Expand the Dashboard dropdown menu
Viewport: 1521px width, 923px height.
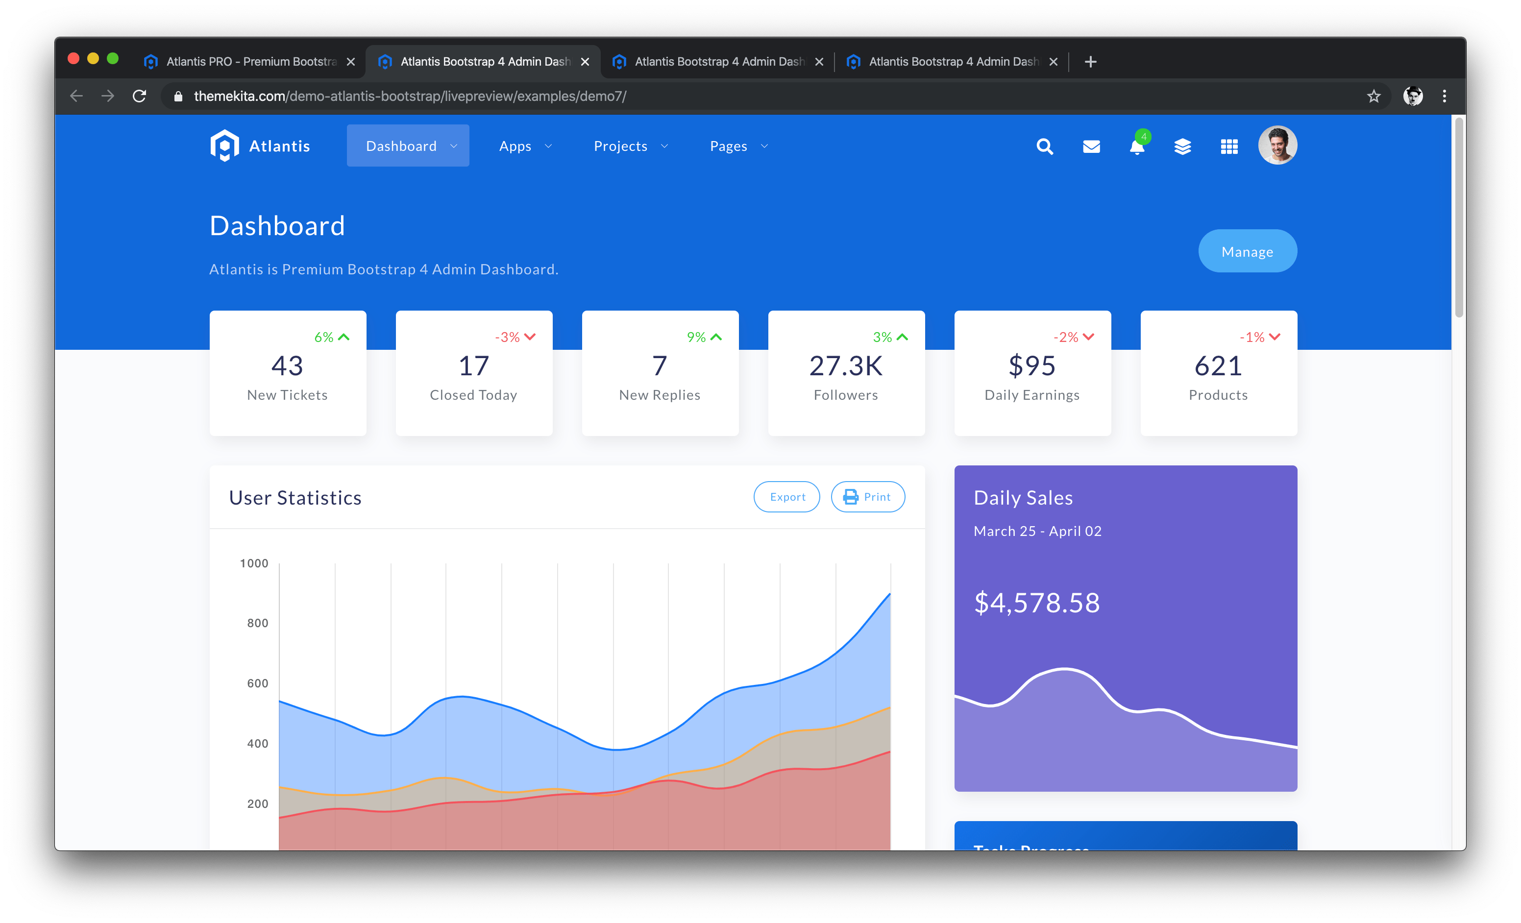coord(407,146)
